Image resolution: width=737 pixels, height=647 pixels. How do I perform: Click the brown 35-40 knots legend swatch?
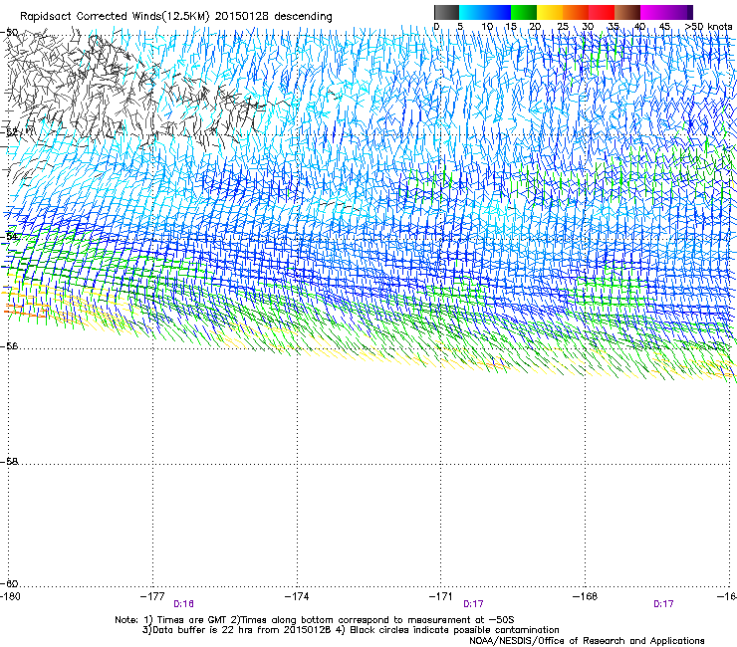pos(627,12)
